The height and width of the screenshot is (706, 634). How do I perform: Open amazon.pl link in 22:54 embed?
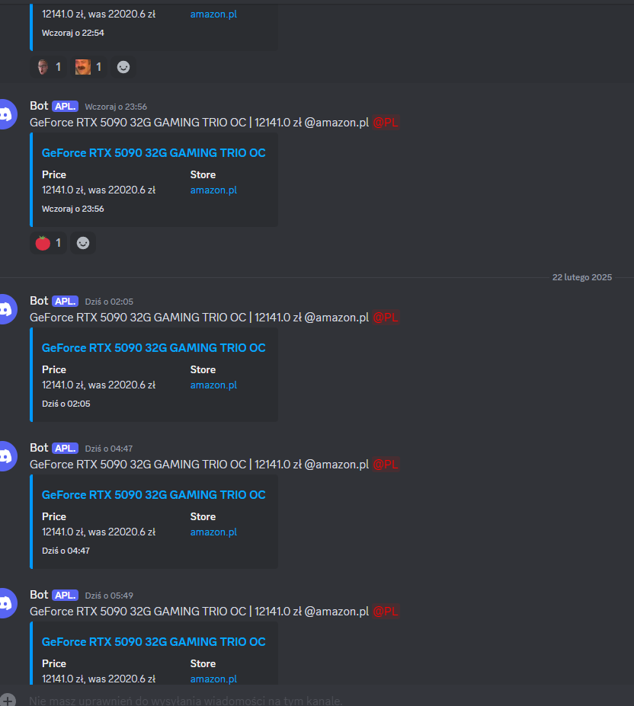(213, 14)
